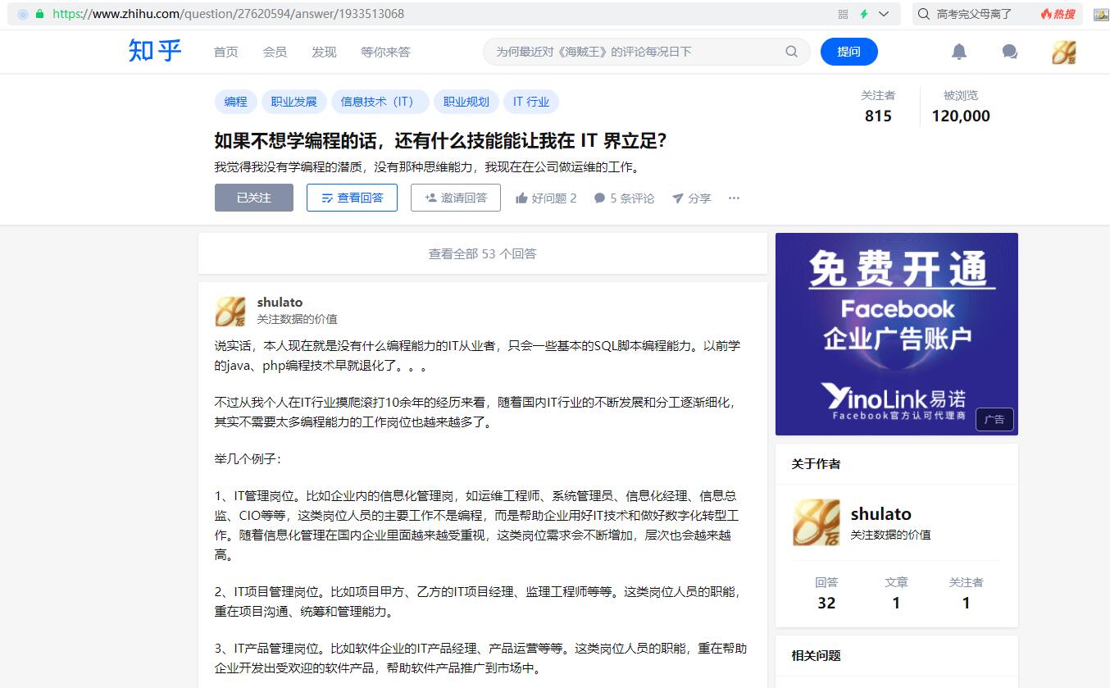Open the IT 行业 topic tag

point(531,102)
